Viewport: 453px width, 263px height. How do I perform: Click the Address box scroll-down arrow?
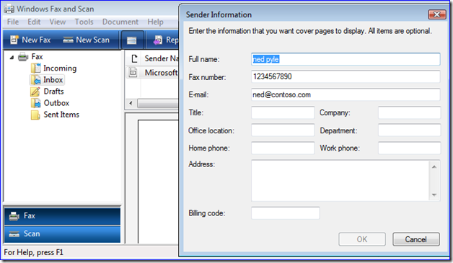pos(434,195)
